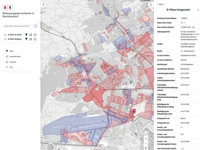Zoom out of the map
Screen dimensions: 200x150
(146, 143)
